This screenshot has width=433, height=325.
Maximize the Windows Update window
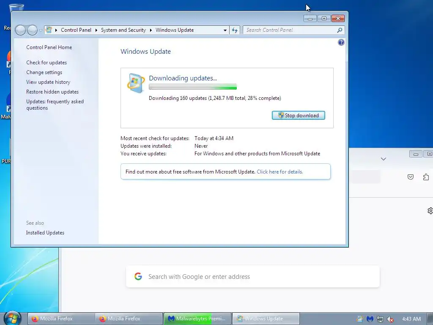click(x=324, y=19)
